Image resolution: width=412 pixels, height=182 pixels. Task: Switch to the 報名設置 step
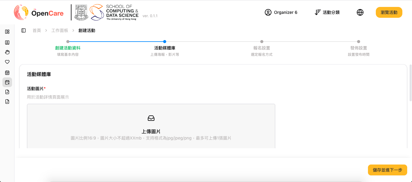[x=261, y=48]
